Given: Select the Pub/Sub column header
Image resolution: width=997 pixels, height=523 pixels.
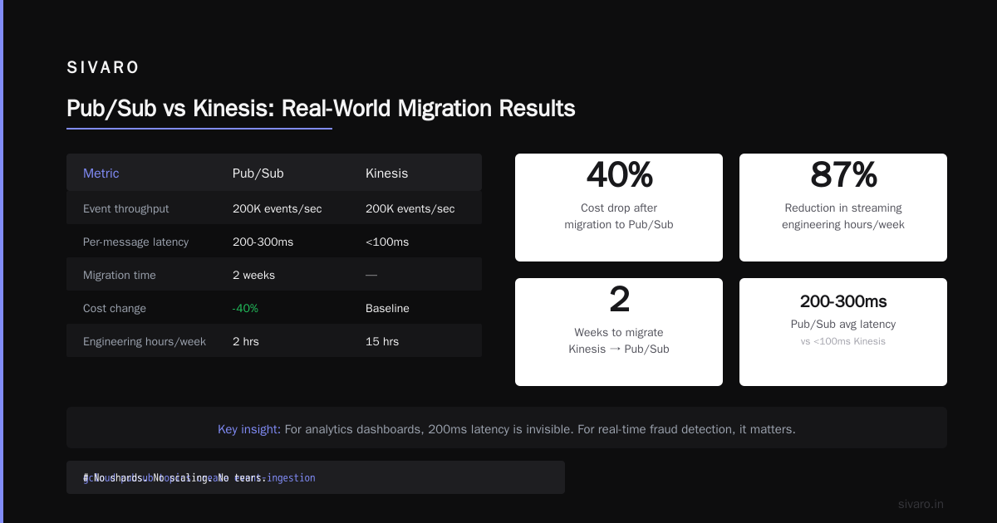Looking at the screenshot, I should point(258,174).
